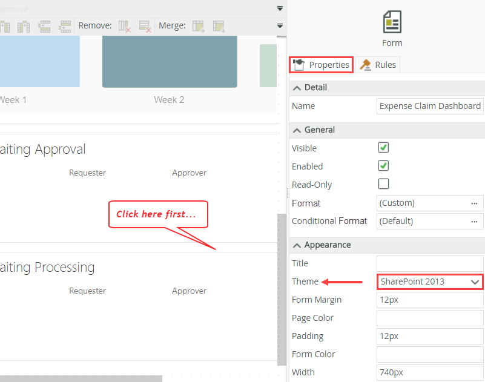This screenshot has height=382, width=485.
Task: Click the Form icon above Properties tab
Action: (392, 22)
